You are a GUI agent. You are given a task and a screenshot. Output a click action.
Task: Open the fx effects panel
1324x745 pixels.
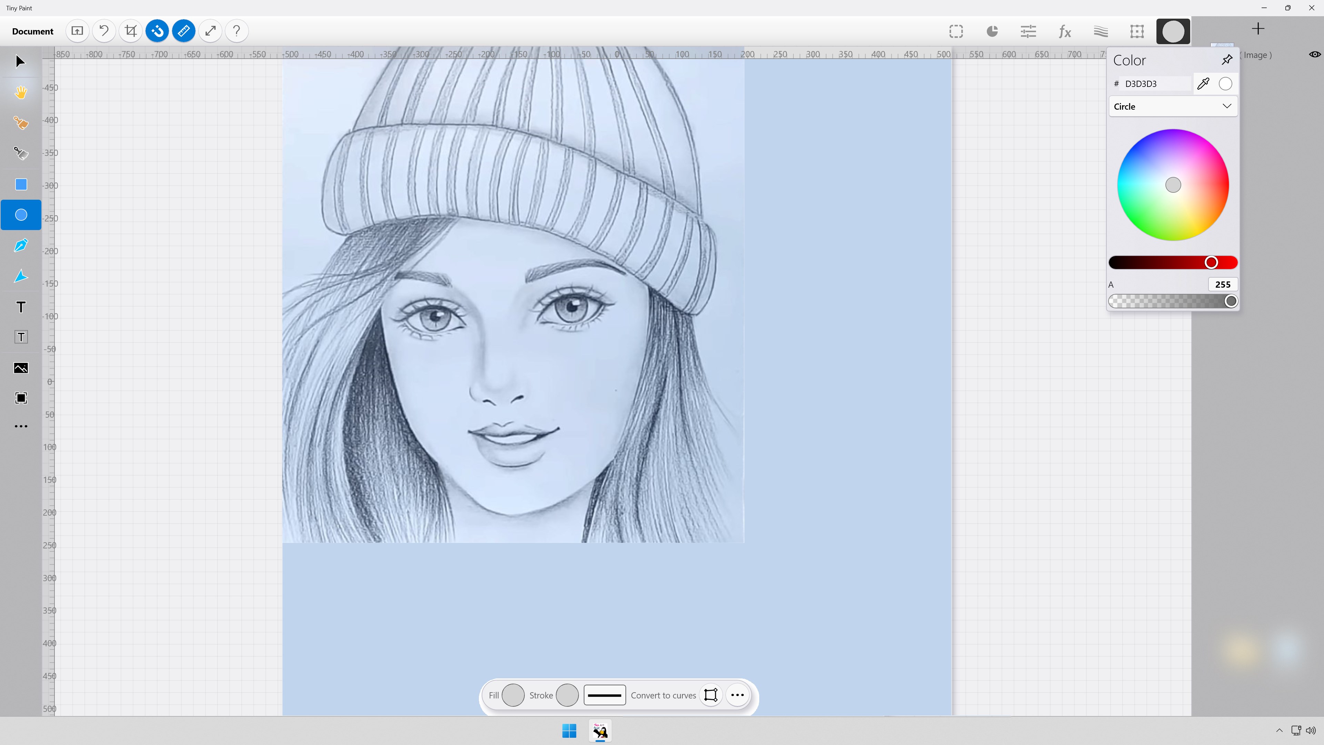pyautogui.click(x=1064, y=31)
